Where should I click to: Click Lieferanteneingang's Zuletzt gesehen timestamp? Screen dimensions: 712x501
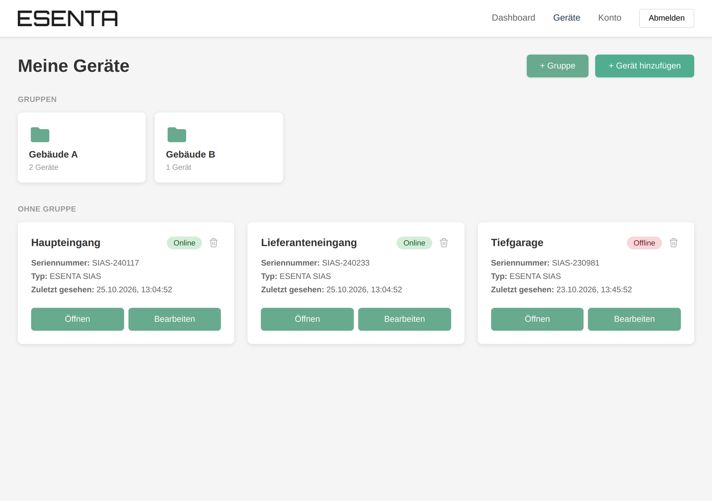[364, 289]
